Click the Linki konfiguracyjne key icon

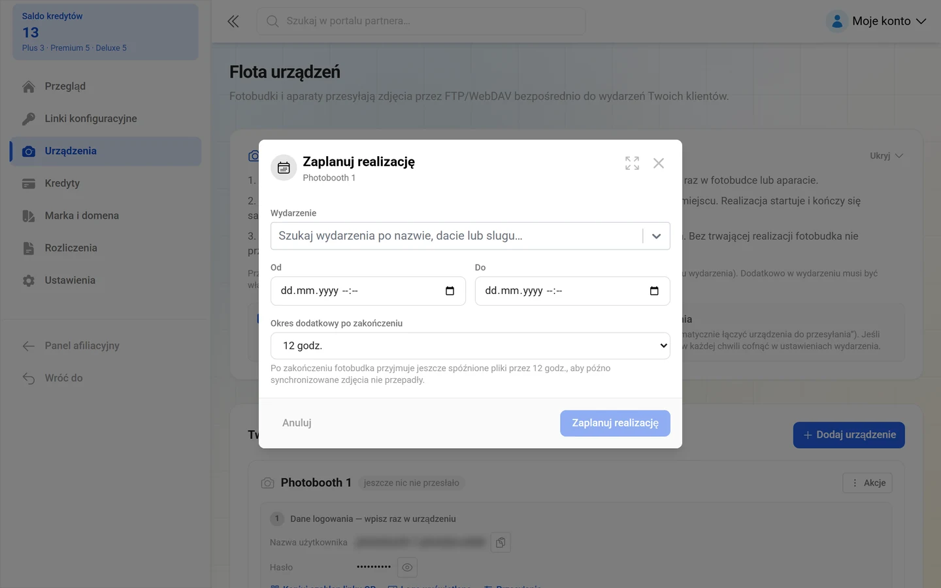click(29, 118)
